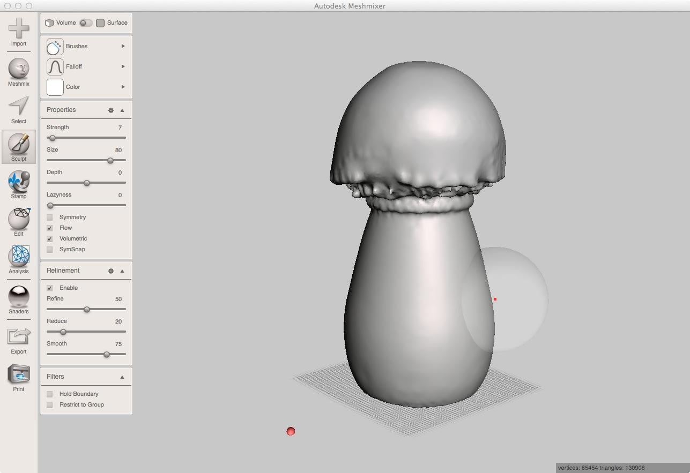The image size is (690, 473).
Task: Click the Refine value 50
Action: click(x=118, y=299)
